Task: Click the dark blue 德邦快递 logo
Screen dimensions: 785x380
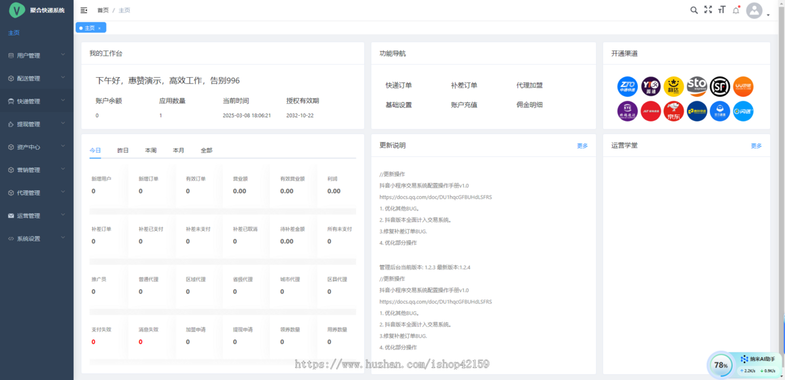Action: point(697,111)
